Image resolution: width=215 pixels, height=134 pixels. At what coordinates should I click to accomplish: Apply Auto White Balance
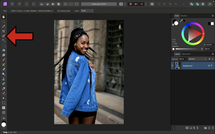[x=59, y=4]
